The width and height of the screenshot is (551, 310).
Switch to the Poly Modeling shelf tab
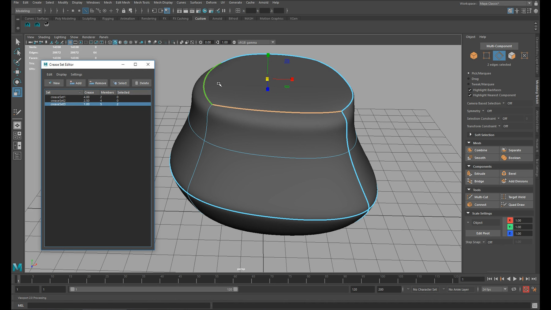click(65, 18)
